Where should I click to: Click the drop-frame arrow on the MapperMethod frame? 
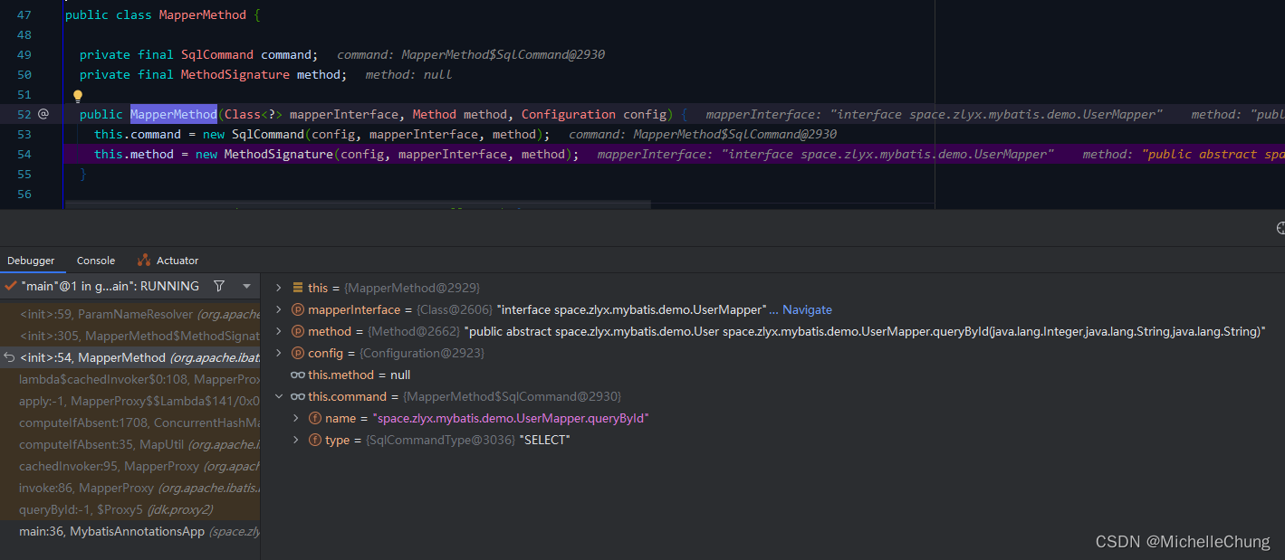9,357
